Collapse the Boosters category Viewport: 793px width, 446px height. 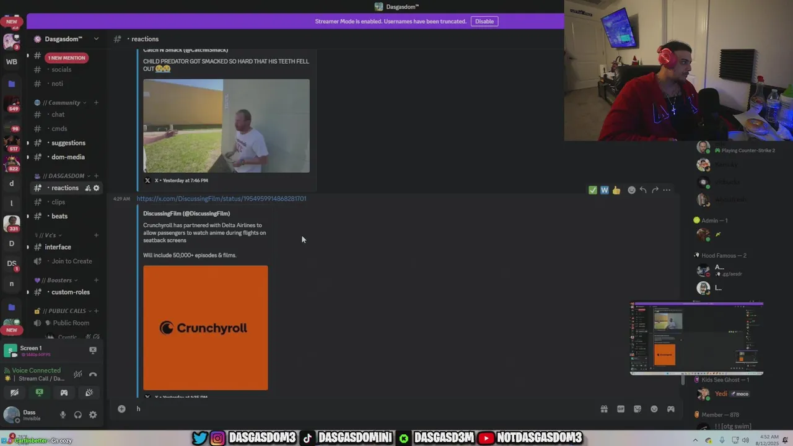click(57, 280)
